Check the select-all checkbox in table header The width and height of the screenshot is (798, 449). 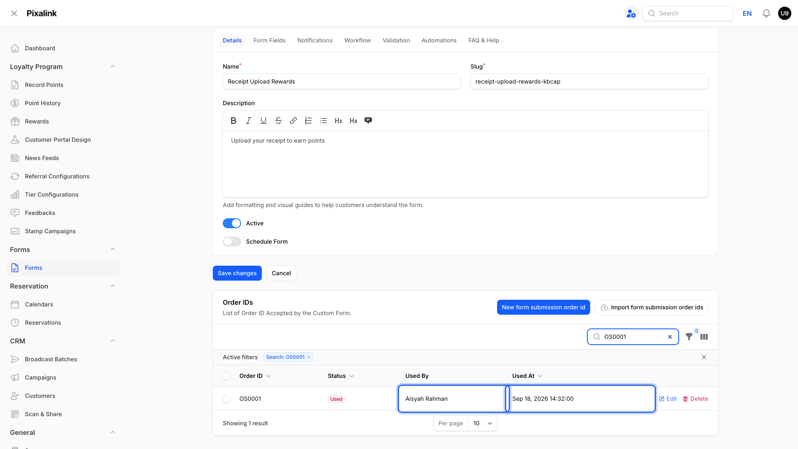(x=226, y=376)
